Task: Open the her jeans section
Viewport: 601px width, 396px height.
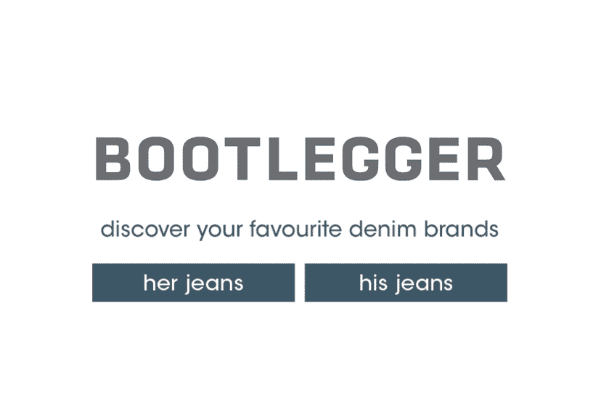Action: point(193,283)
